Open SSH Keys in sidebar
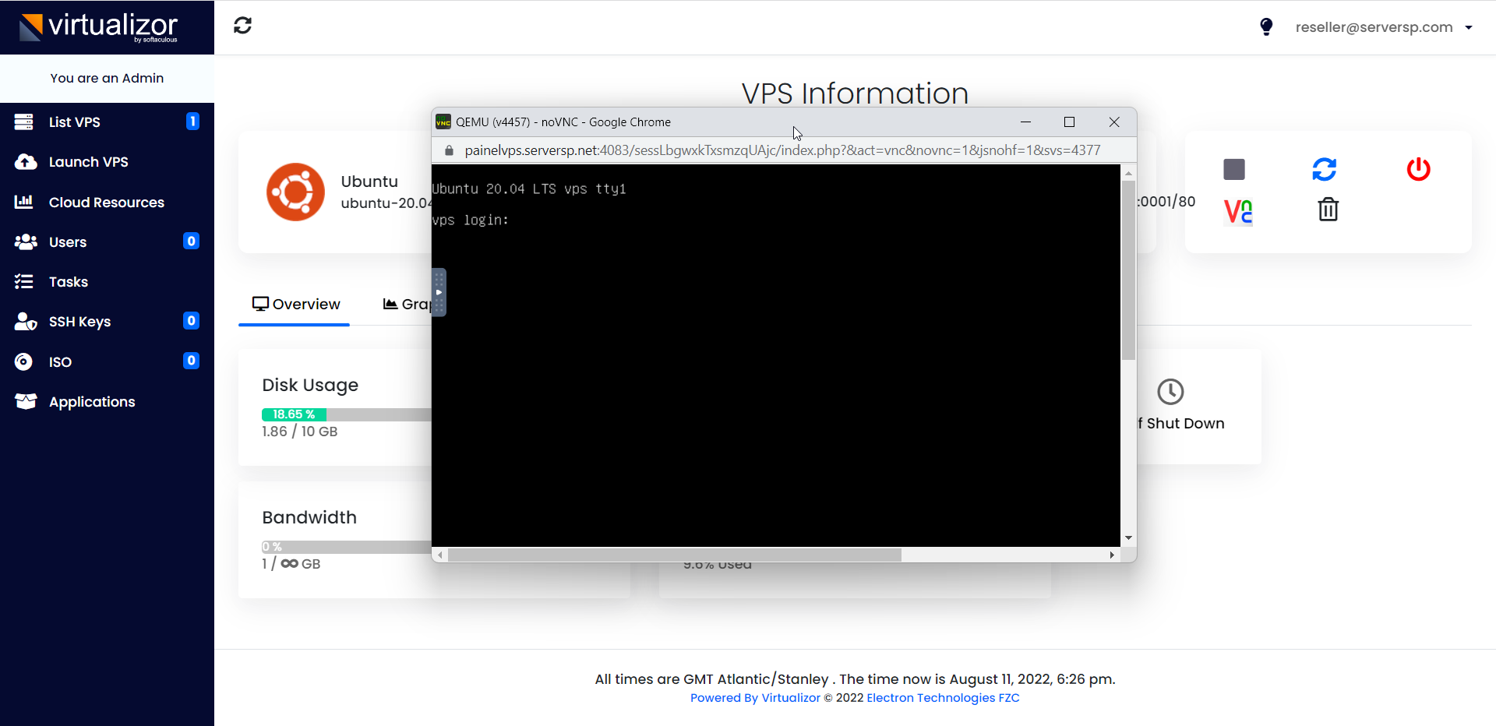The width and height of the screenshot is (1496, 726). tap(107, 322)
